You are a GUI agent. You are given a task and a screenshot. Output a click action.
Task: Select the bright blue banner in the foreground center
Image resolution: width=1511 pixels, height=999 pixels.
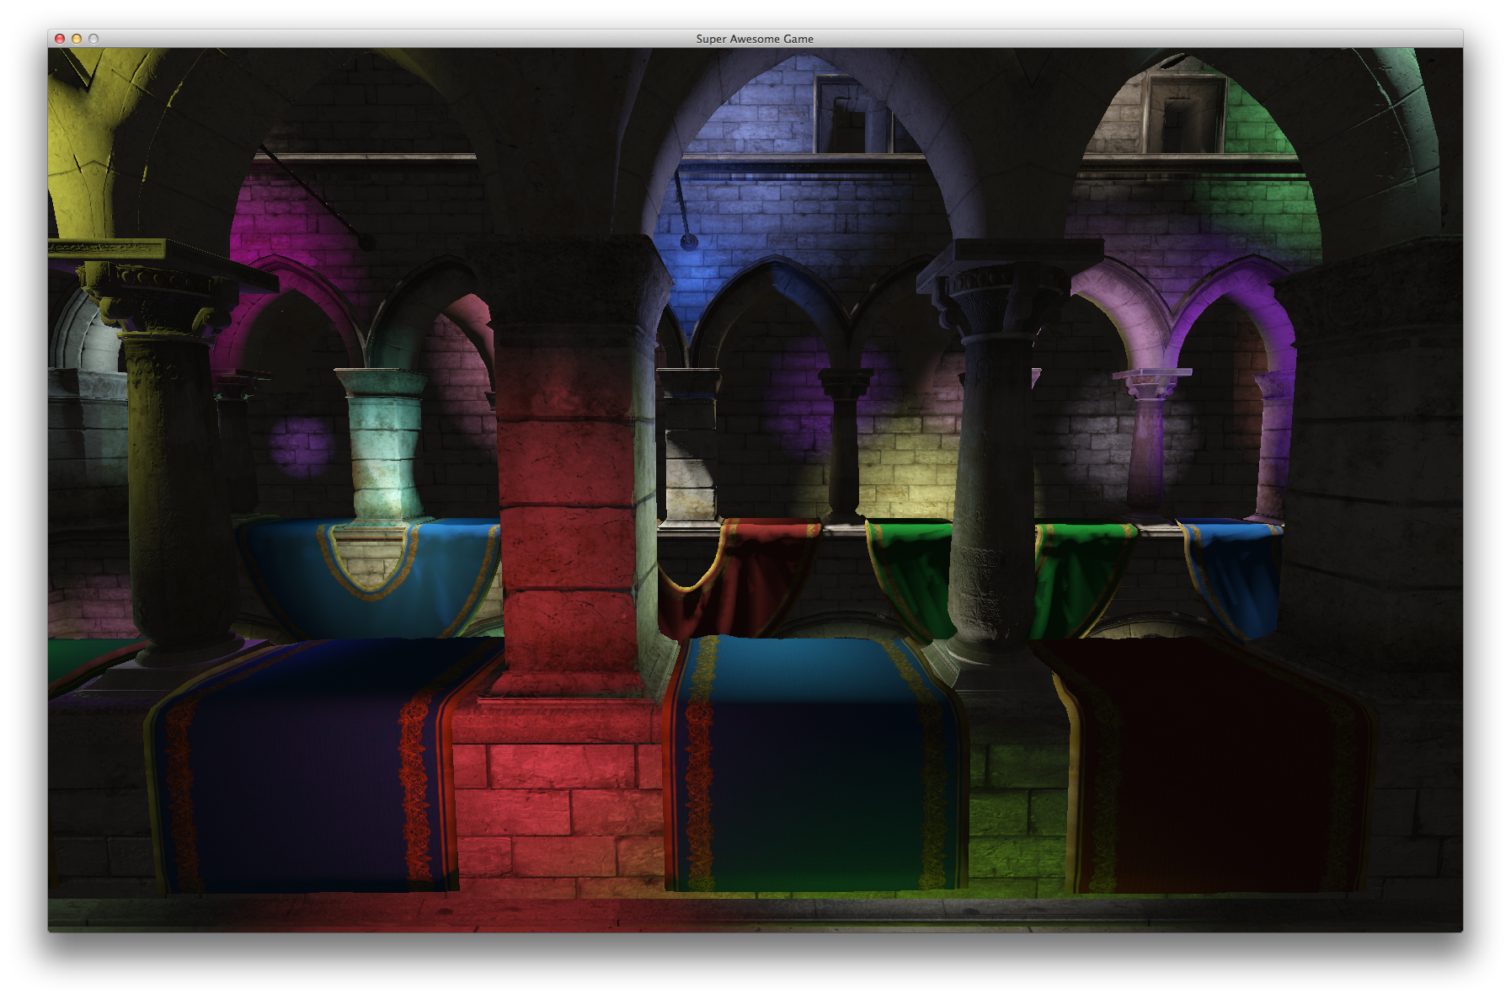pos(813,758)
